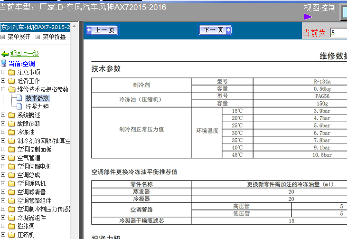Click the PAG56 table cell
This screenshot has width=347, height=239.
click(322, 96)
